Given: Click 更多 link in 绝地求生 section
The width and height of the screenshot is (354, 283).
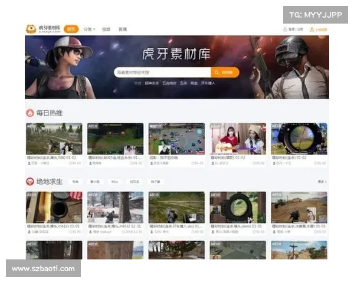Looking at the screenshot, I should click(x=322, y=182).
